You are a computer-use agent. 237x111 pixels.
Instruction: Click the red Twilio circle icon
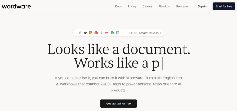point(96,33)
